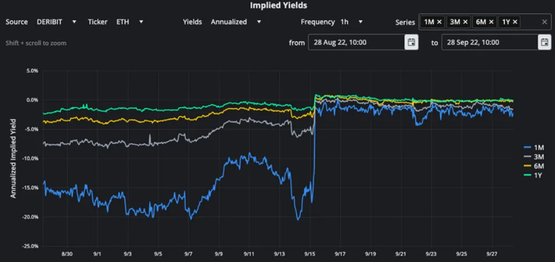Expand the Yields Annualized dropdown
Viewport: 555px width, 262px height.
(236, 22)
